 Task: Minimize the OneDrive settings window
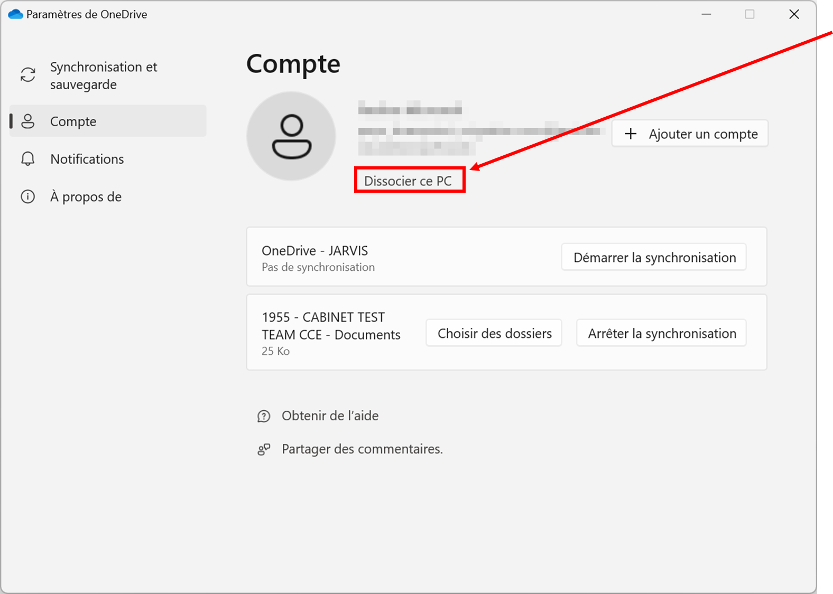(706, 14)
